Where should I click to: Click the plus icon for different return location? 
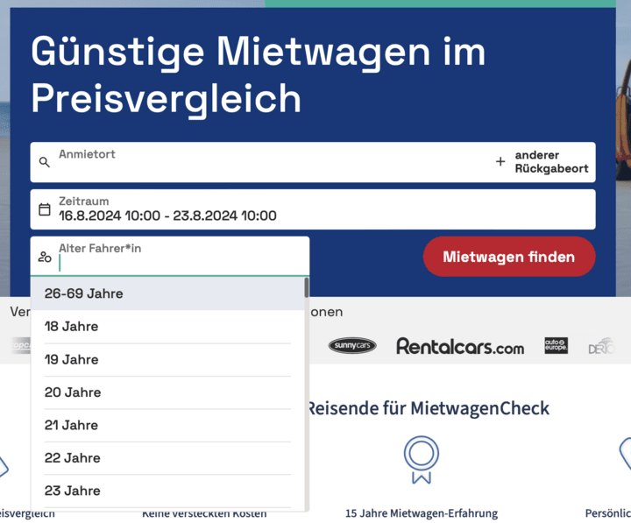[500, 162]
